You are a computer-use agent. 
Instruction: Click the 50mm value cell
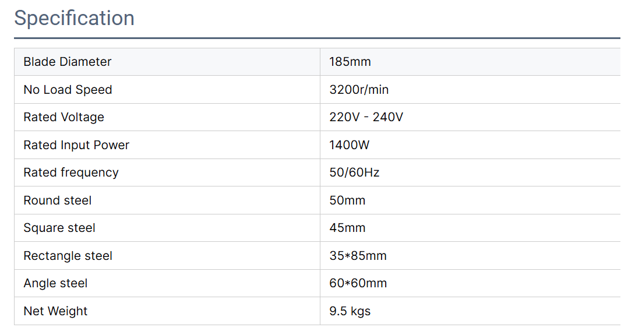tap(470, 200)
